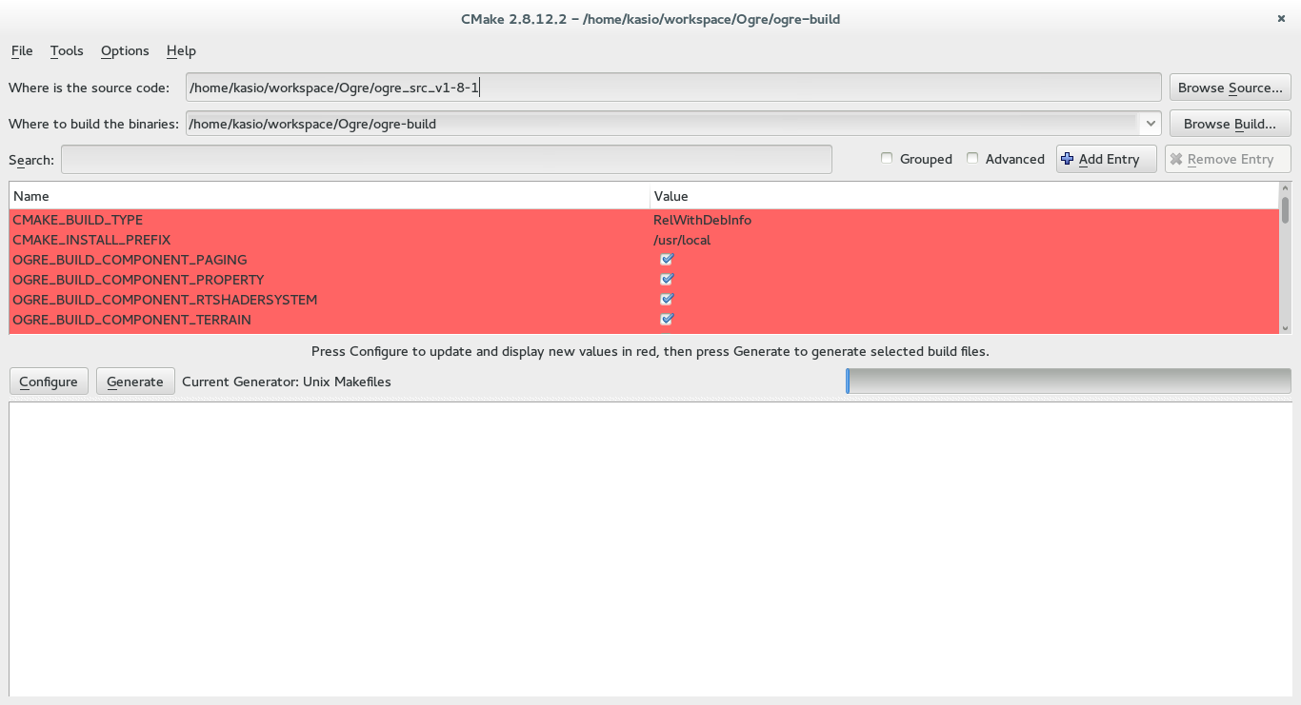1301x705 pixels.
Task: Expand the build binaries path dropdown
Action: pos(1151,124)
